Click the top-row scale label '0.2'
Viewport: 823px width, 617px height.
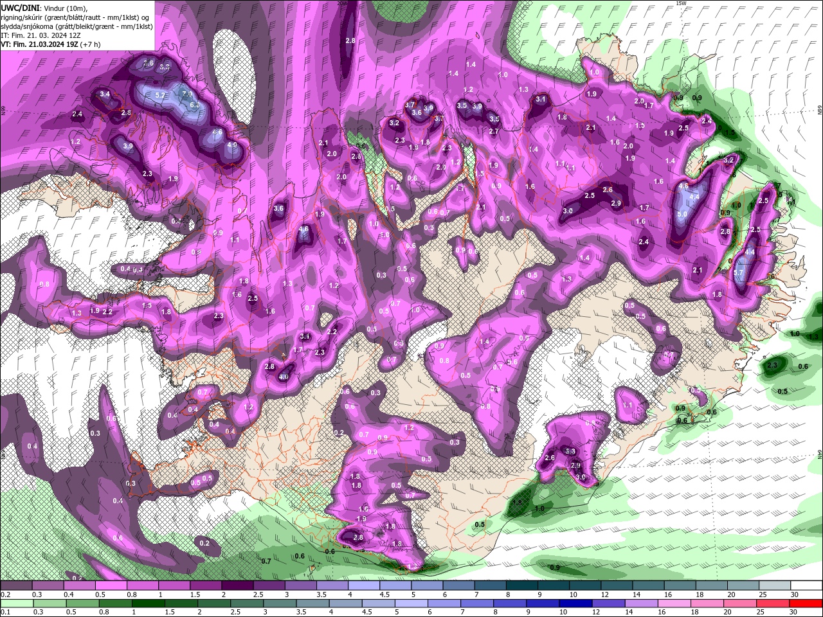(5, 595)
